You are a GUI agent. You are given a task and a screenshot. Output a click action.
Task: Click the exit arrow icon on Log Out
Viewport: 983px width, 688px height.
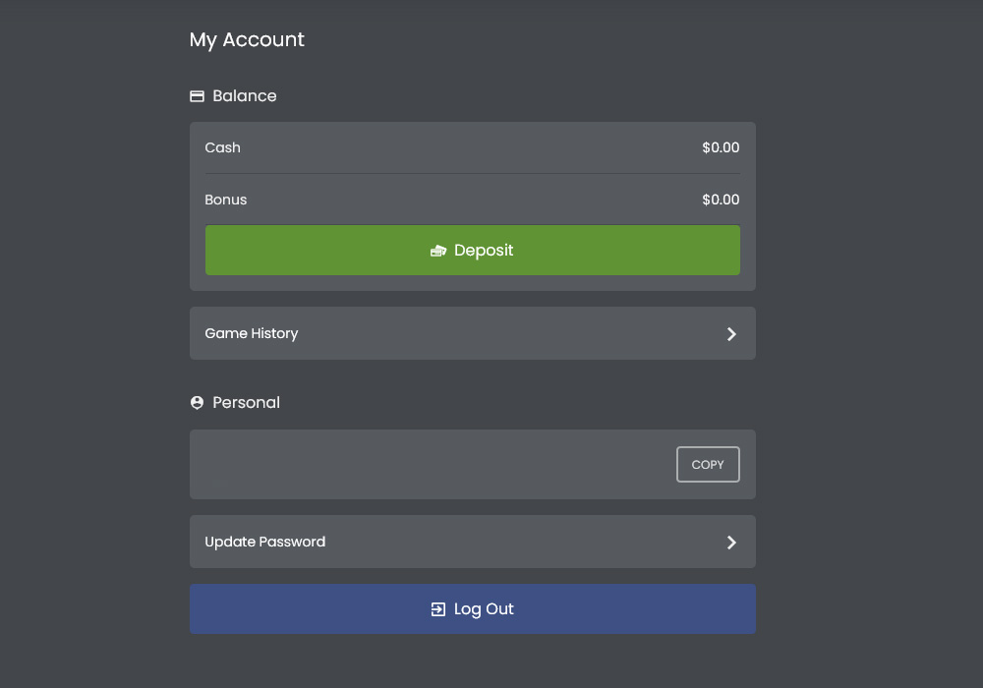(x=438, y=609)
